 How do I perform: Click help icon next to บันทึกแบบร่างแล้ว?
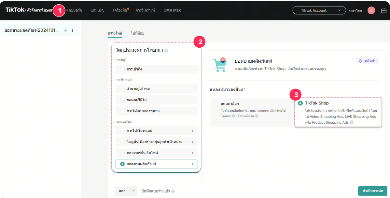click(x=173, y=191)
